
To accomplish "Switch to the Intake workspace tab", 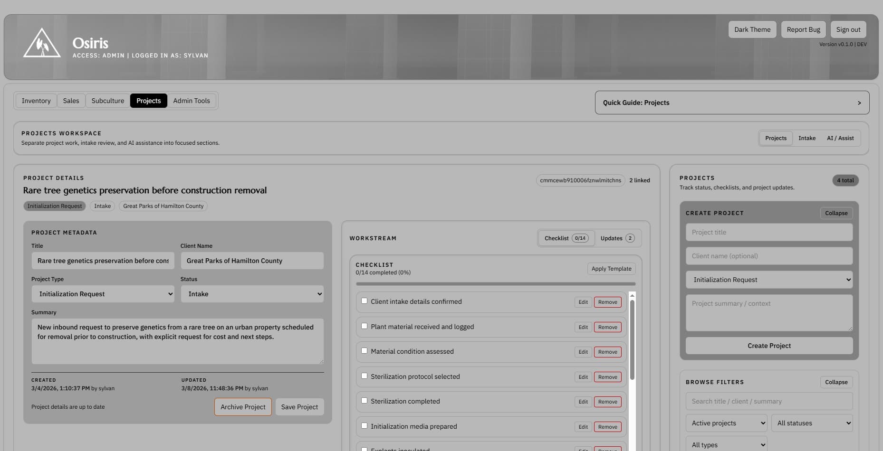I will (807, 138).
